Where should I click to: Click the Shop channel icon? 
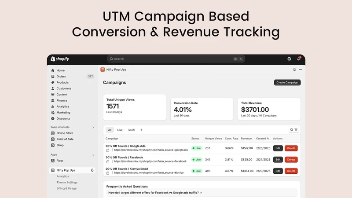point(53,145)
